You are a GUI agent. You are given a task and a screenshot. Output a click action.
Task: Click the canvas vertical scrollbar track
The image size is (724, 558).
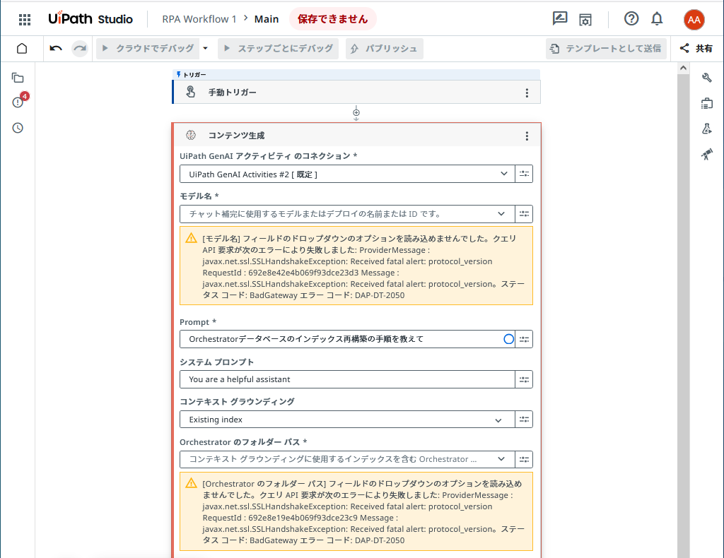(x=684, y=316)
